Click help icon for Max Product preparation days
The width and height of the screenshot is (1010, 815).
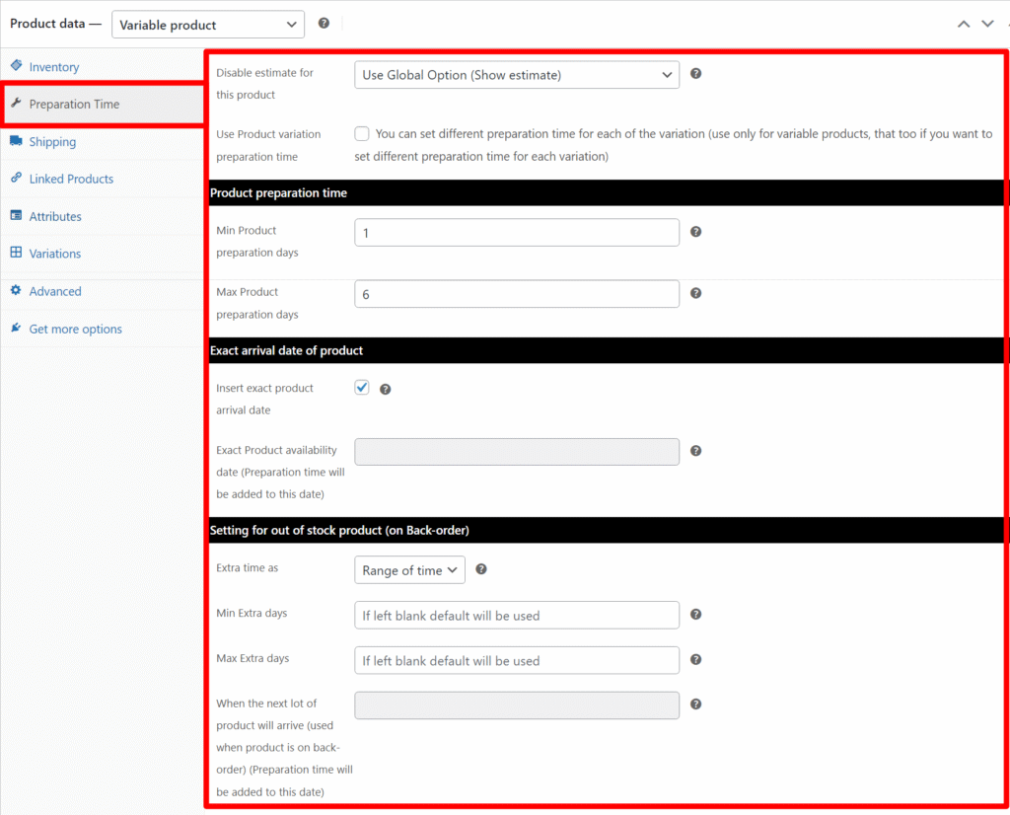pos(695,293)
